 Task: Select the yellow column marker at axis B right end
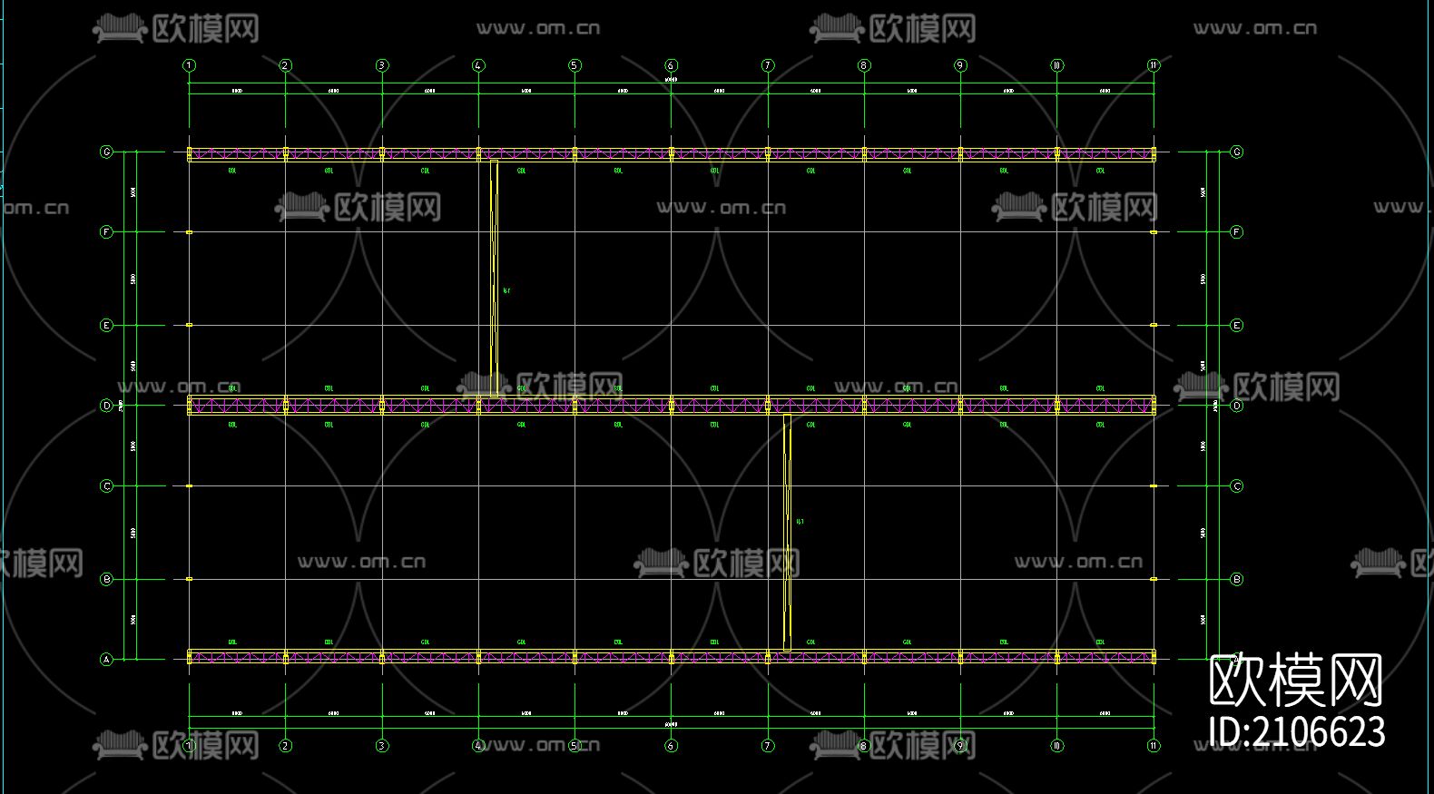pos(1154,579)
